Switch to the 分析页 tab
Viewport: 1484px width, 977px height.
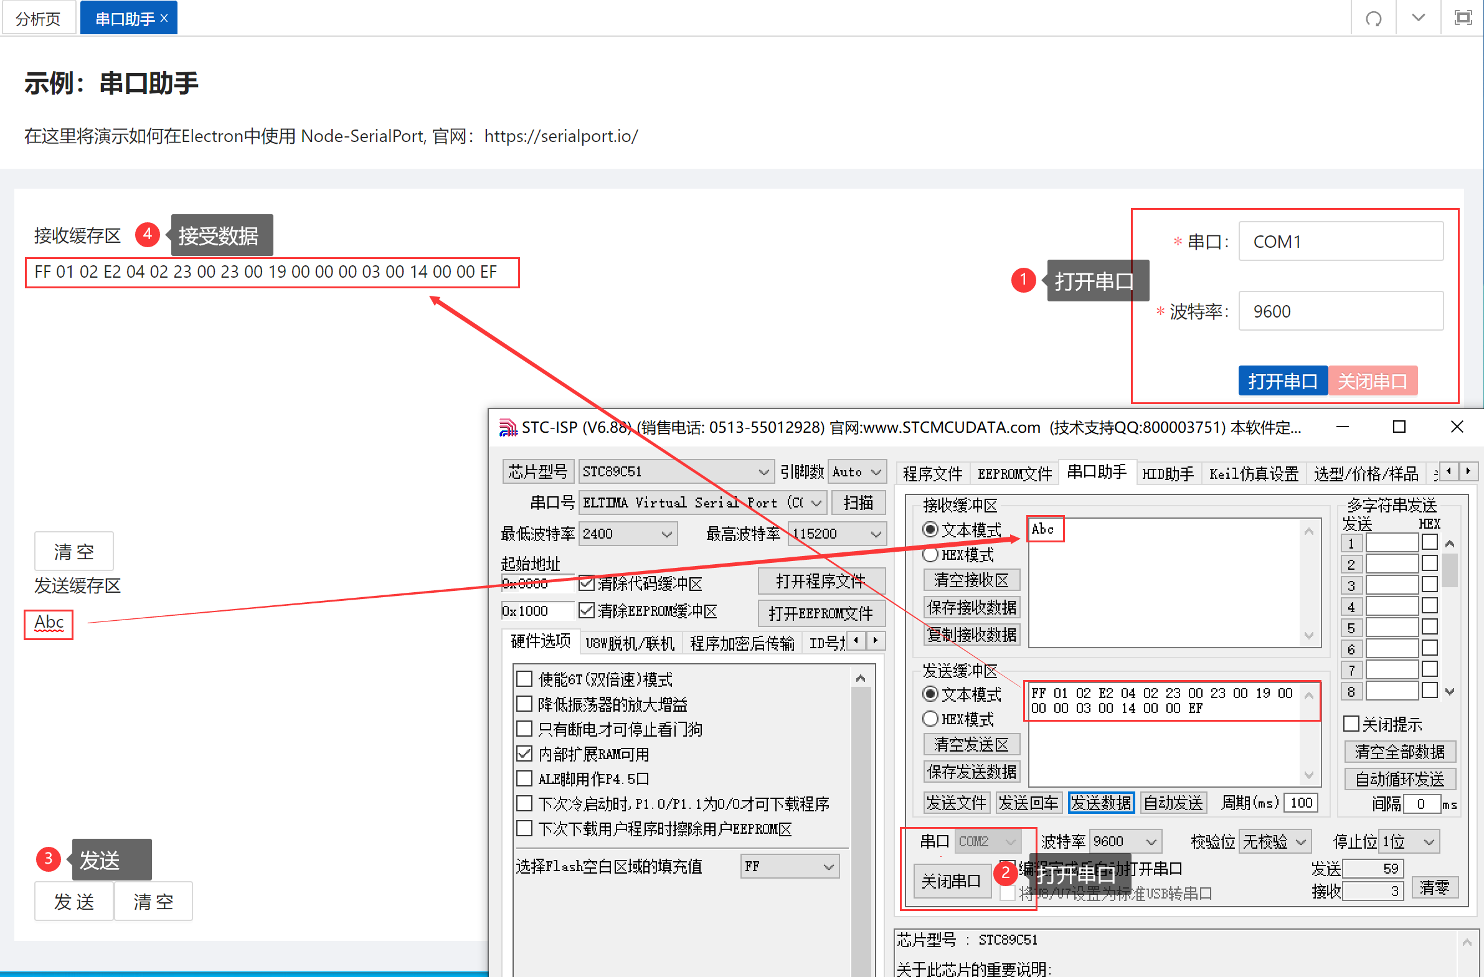coord(38,18)
